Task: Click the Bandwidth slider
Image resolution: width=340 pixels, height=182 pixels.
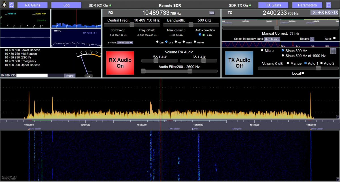Action: (191, 25)
